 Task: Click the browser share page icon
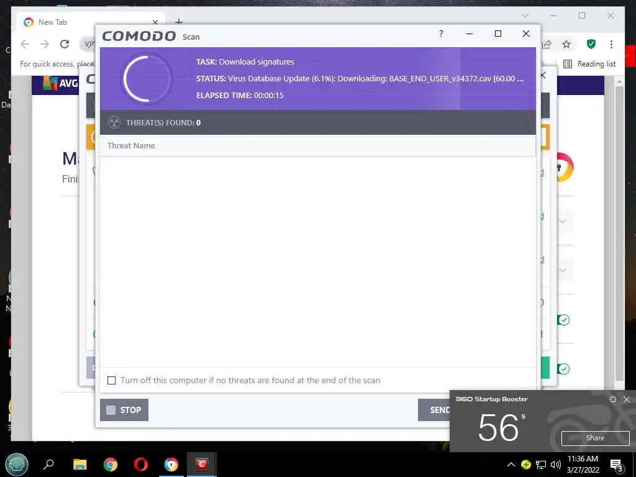click(x=547, y=44)
